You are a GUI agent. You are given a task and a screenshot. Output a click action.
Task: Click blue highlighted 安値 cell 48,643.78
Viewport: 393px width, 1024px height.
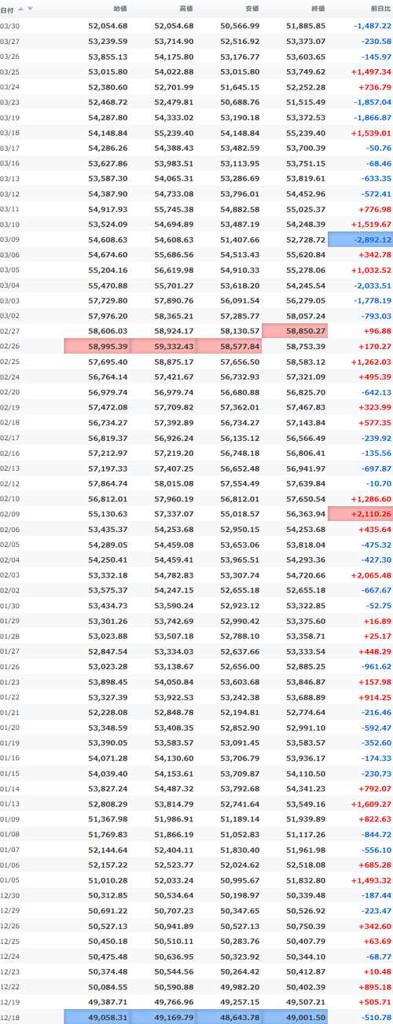tap(229, 1017)
